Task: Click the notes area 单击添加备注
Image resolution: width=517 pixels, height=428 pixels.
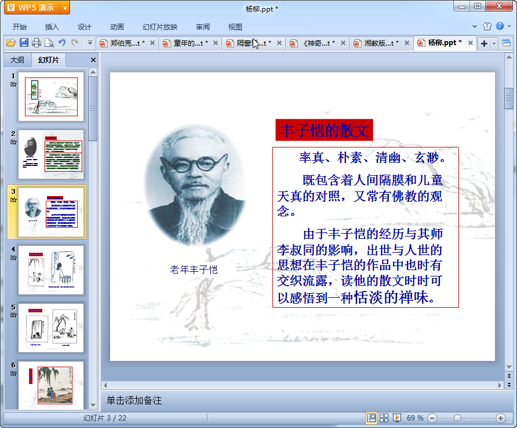Action: click(x=134, y=400)
